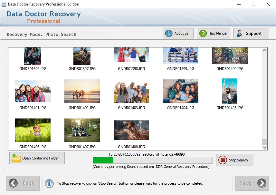
Task: Select the GNDR01398.JPG thumbnail
Action: [x=131, y=55]
